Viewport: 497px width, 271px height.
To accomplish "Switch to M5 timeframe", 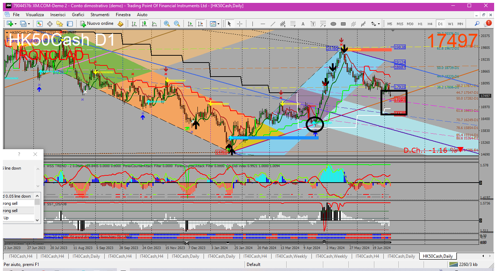I will click(390, 24).
